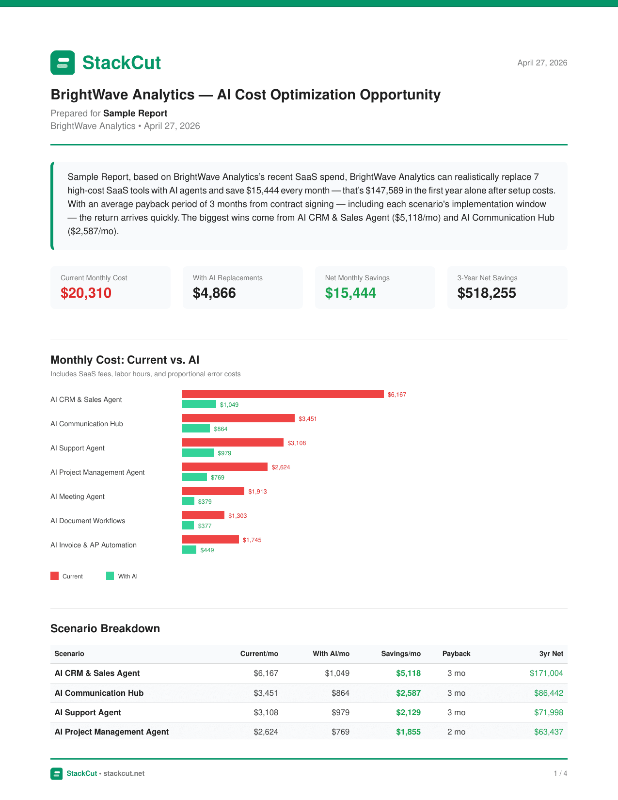Click the AI Meeting Agent chart label
Image resolution: width=618 pixels, height=800 pixels.
coord(78,496)
